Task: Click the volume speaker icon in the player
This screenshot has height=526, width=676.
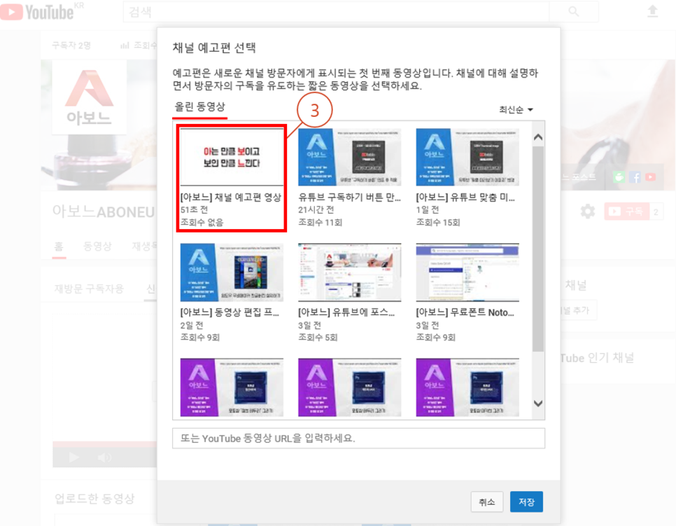Action: (104, 457)
